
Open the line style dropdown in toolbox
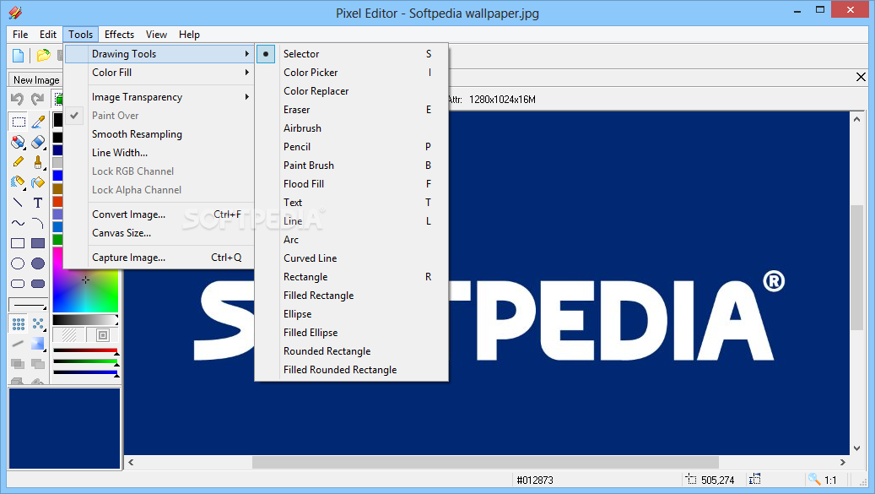tap(28, 305)
